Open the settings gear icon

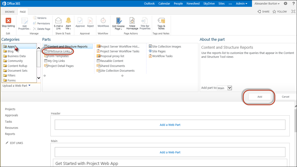point(285,3)
